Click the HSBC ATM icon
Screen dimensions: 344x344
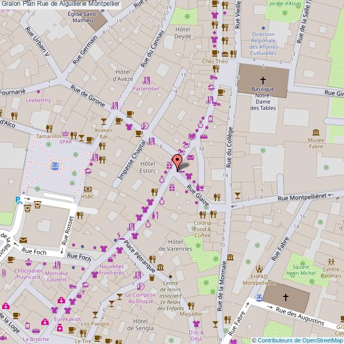coord(87,189)
